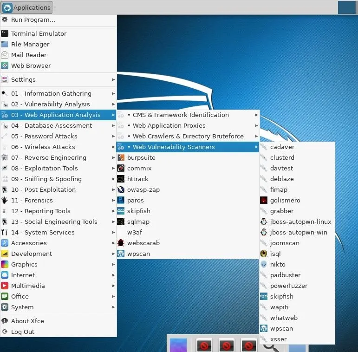
Task: Click the burpsuite icon
Action: coord(121,157)
